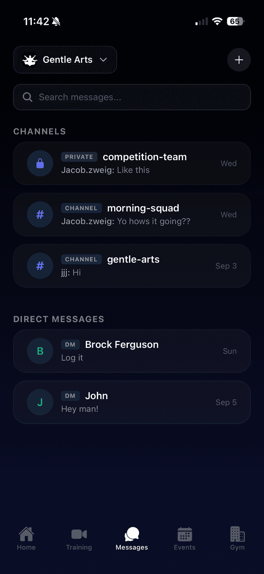Open the morning-squad channel conversation
This screenshot has width=264, height=574.
point(143,208)
